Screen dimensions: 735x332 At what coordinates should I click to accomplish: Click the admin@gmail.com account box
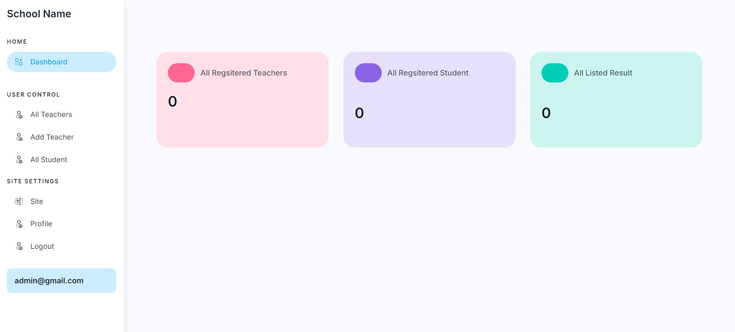[x=61, y=281]
